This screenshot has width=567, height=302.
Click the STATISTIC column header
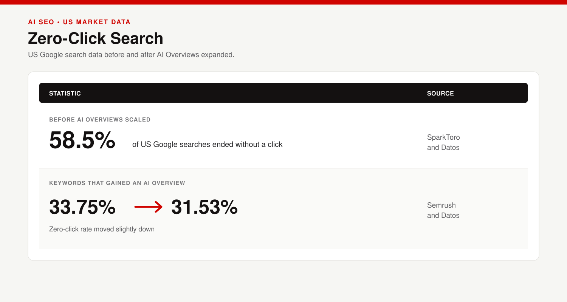point(65,93)
